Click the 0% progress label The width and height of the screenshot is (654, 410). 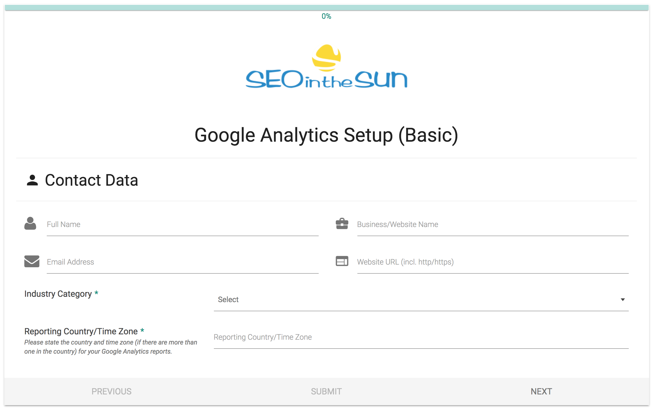point(326,16)
